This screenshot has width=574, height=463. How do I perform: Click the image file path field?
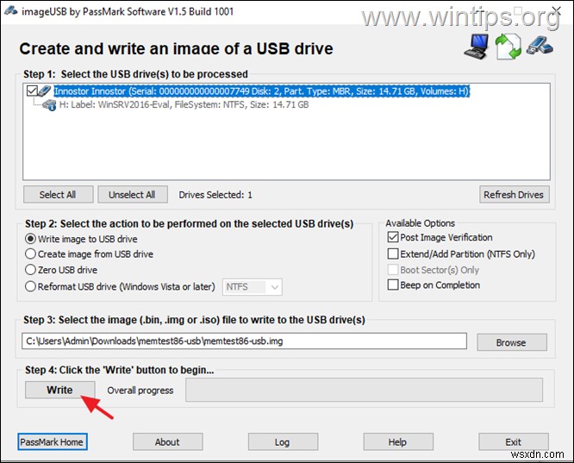pyautogui.click(x=244, y=341)
